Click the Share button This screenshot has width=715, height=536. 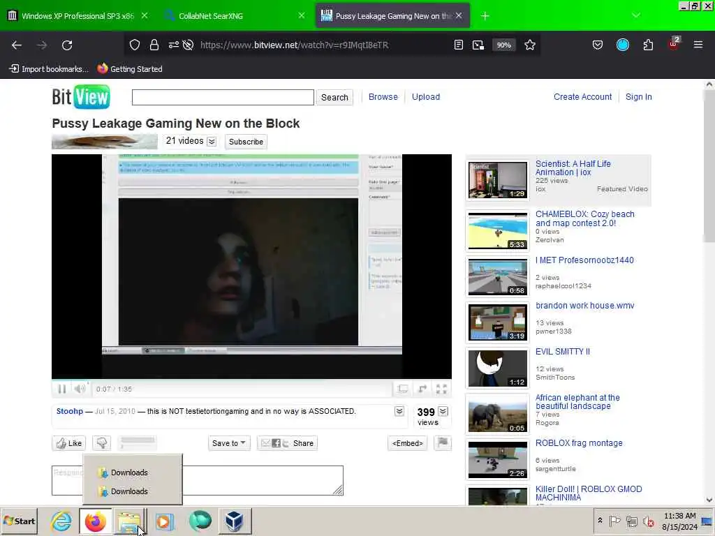(287, 443)
